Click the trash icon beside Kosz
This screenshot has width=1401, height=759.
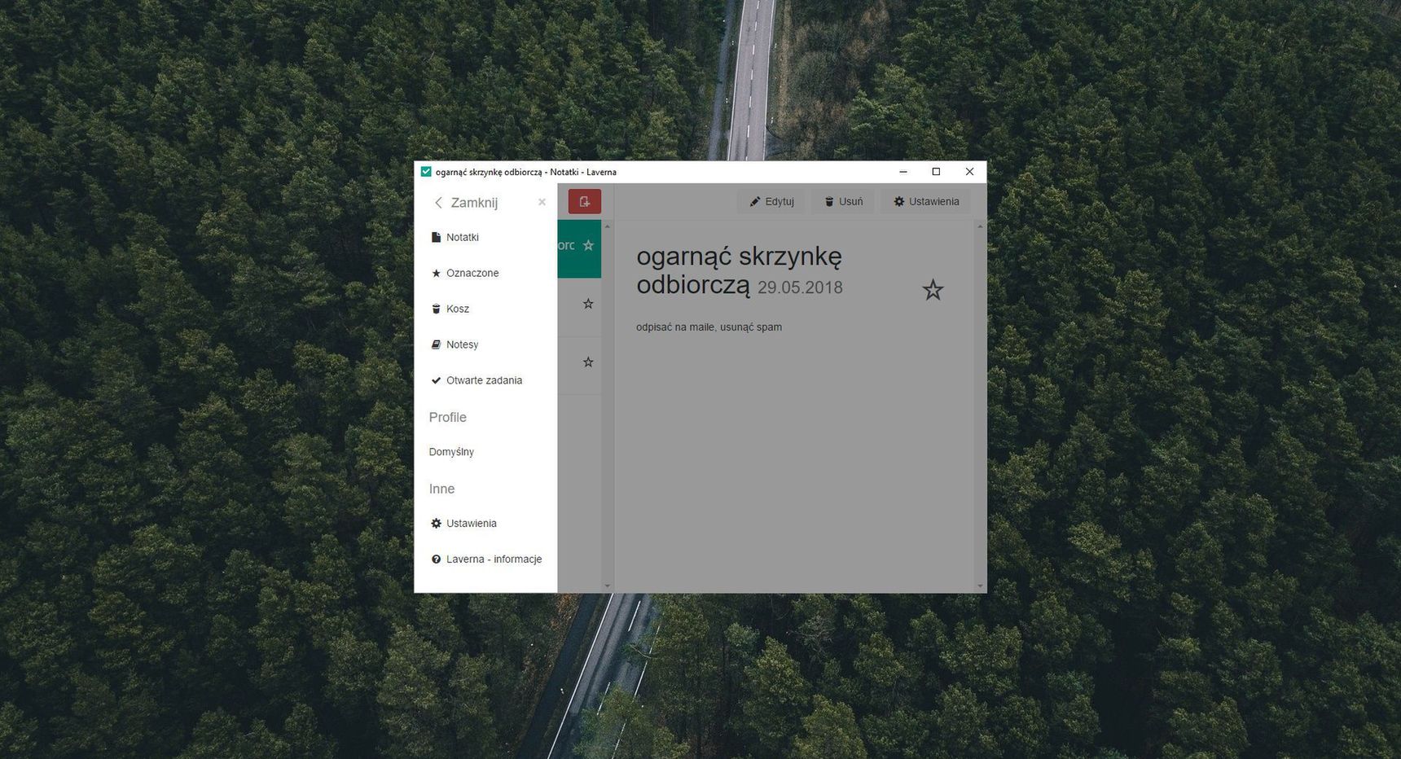pyautogui.click(x=436, y=309)
